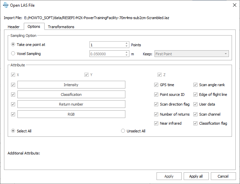The image size is (240, 184).
Task: Disable the Scan angle rank checkbox
Action: 195,85
